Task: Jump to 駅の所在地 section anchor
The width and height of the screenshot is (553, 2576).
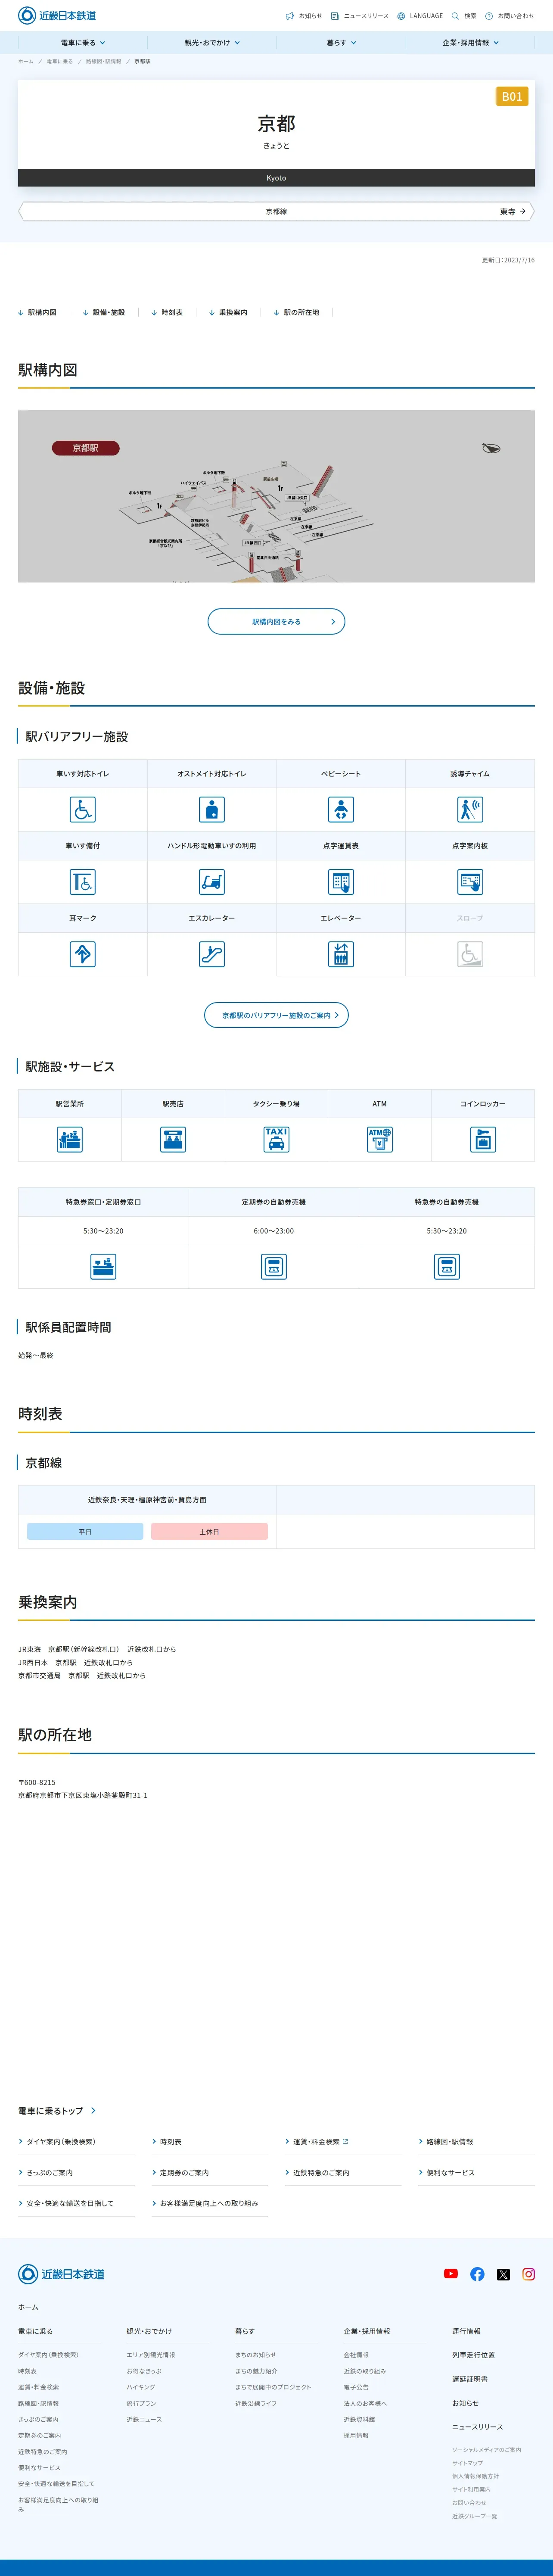Action: tap(297, 313)
